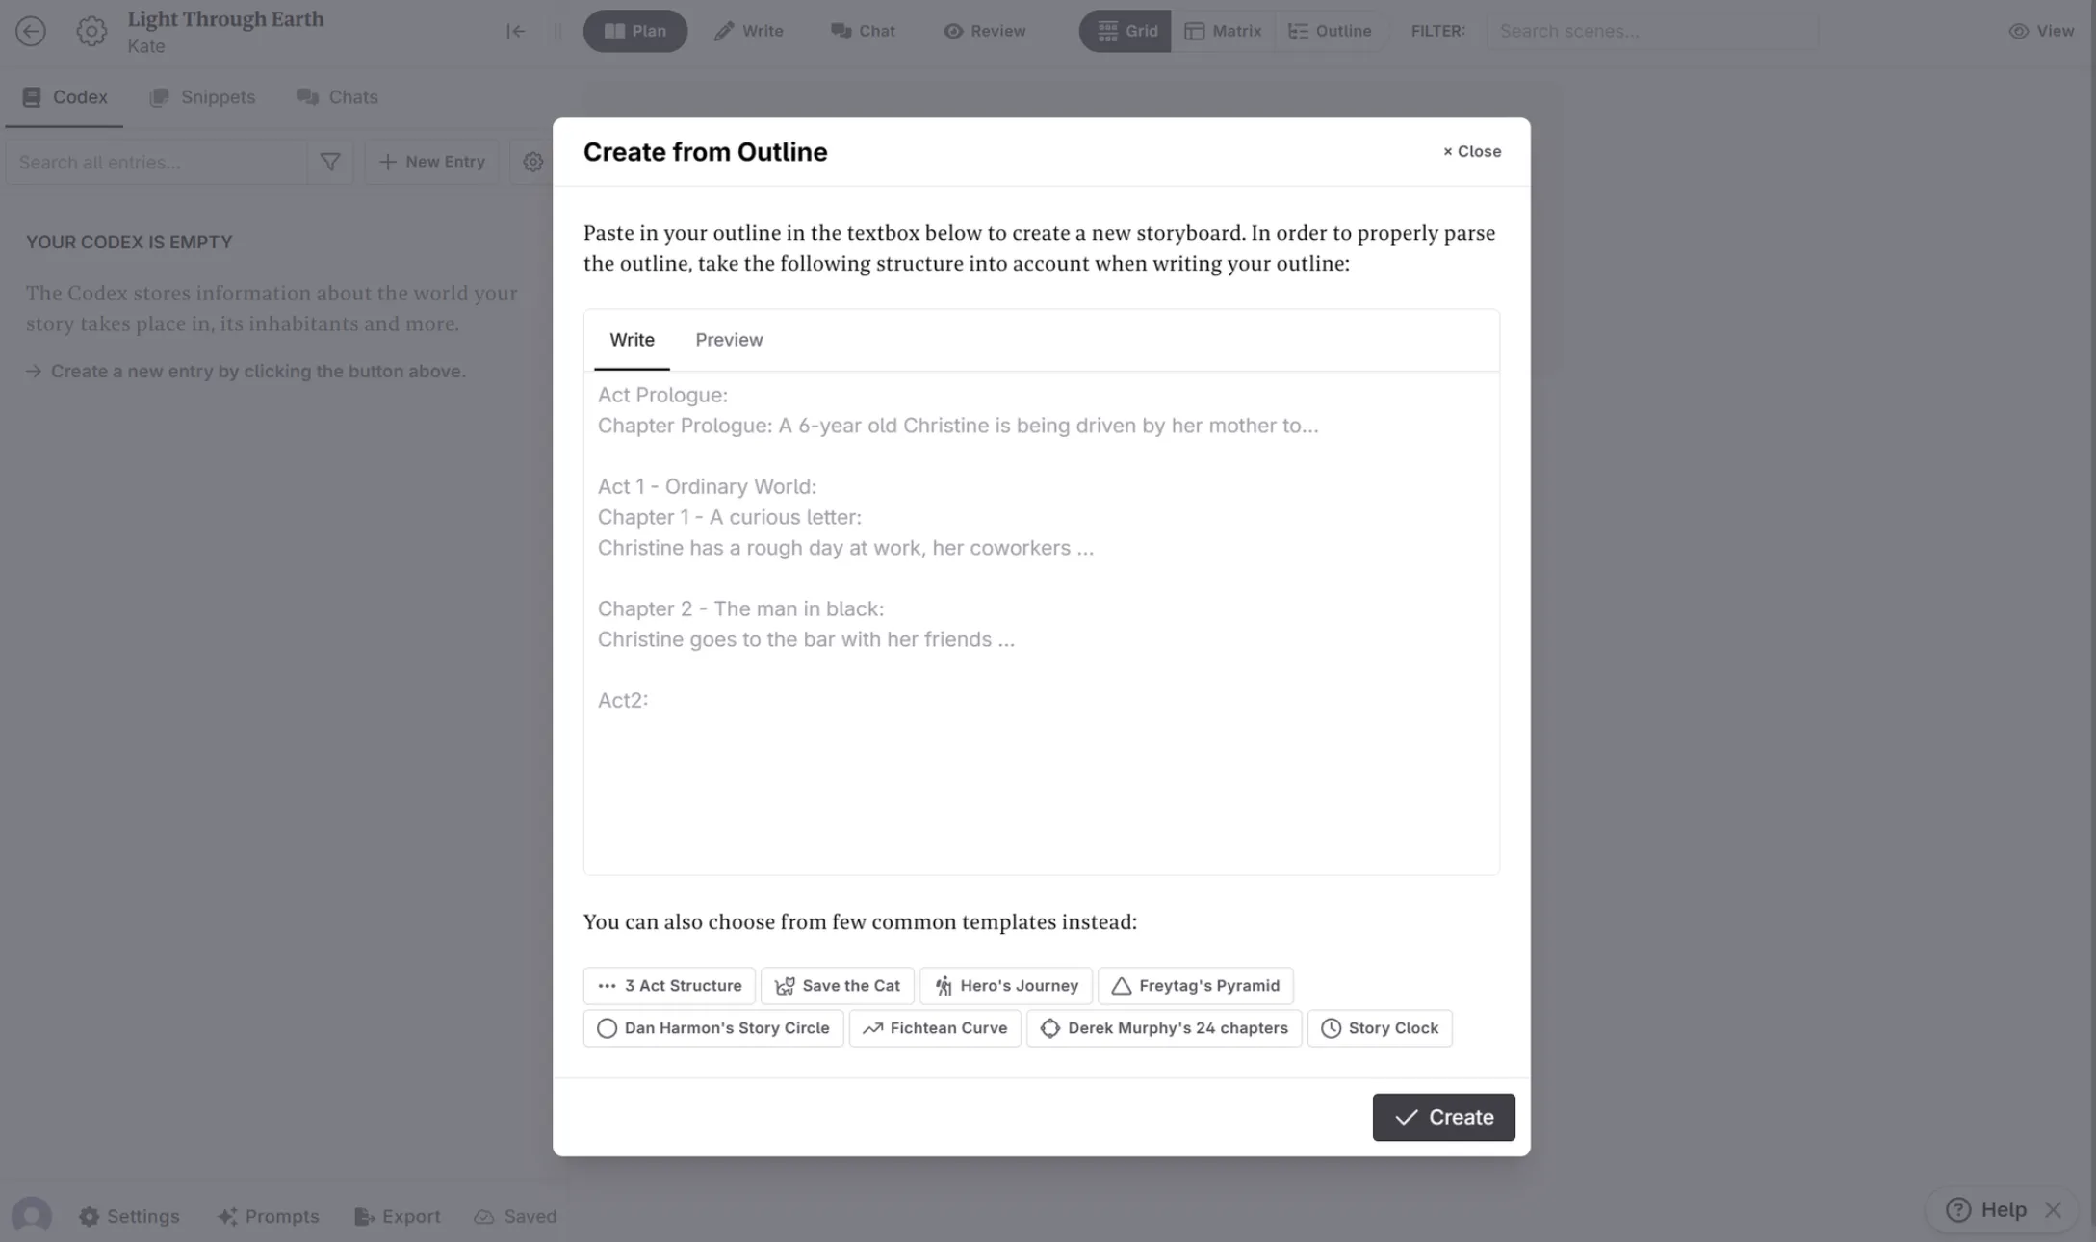The width and height of the screenshot is (2096, 1242).
Task: Click the codex filter funnel icon
Action: 330,162
